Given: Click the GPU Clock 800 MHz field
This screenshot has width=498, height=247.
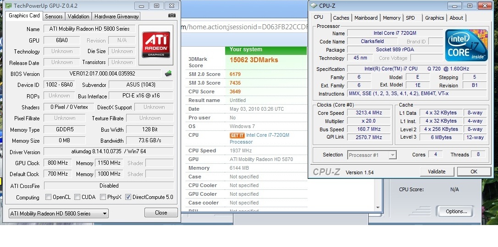Looking at the screenshot, I should click(x=57, y=163).
